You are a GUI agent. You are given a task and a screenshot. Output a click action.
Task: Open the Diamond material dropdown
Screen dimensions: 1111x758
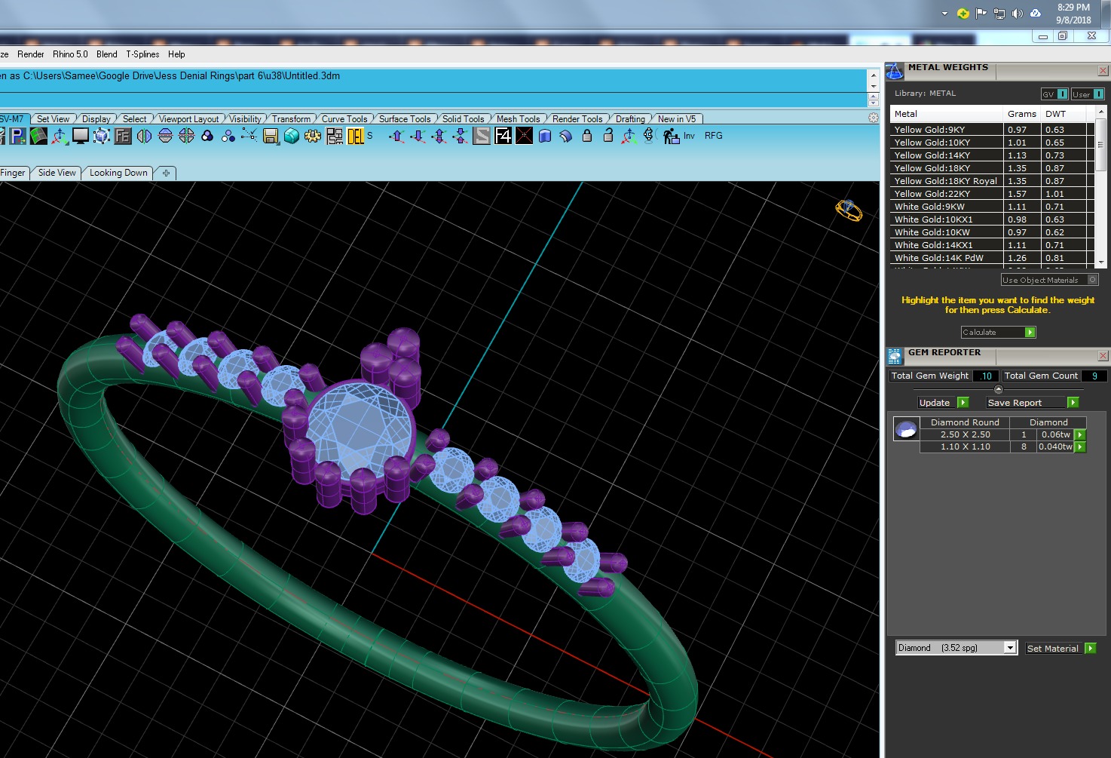(1010, 648)
